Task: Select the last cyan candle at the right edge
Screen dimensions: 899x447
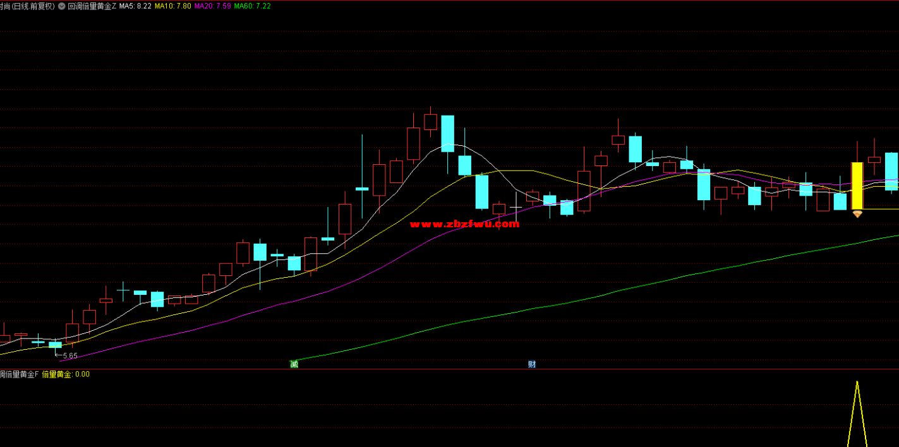Action: point(891,171)
